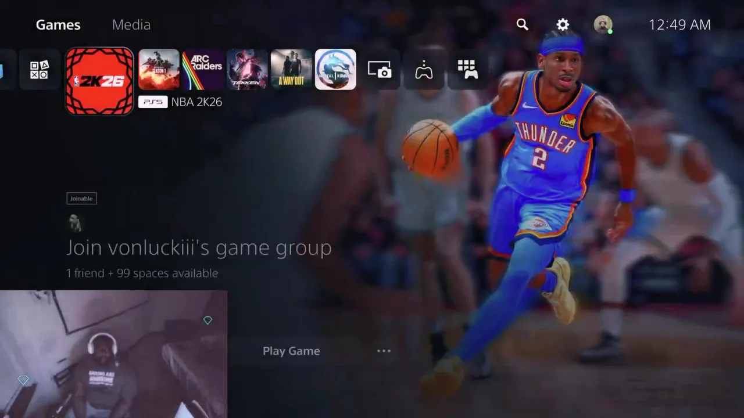Open the Explore shapes icon tile
744x418 pixels.
40,70
